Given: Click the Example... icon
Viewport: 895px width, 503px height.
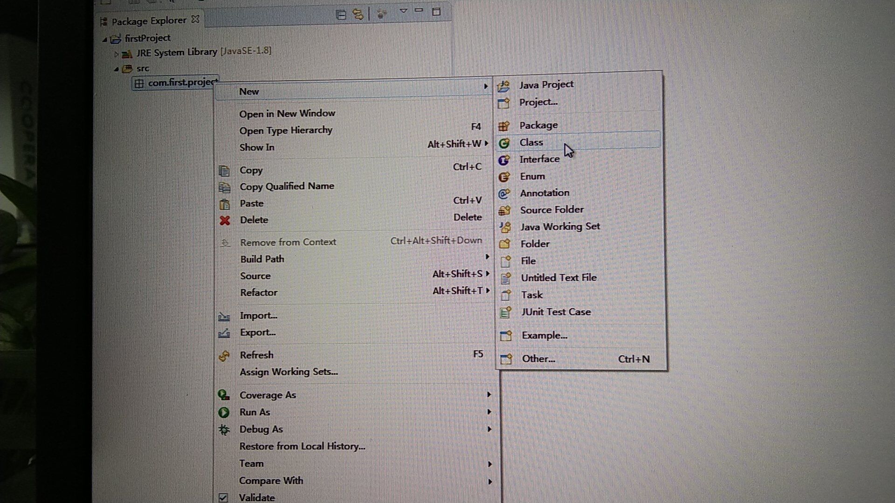Looking at the screenshot, I should point(506,336).
